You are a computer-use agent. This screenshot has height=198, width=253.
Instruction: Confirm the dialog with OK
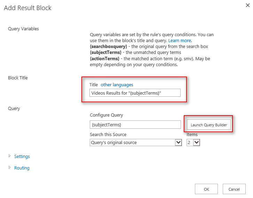coord(206,189)
